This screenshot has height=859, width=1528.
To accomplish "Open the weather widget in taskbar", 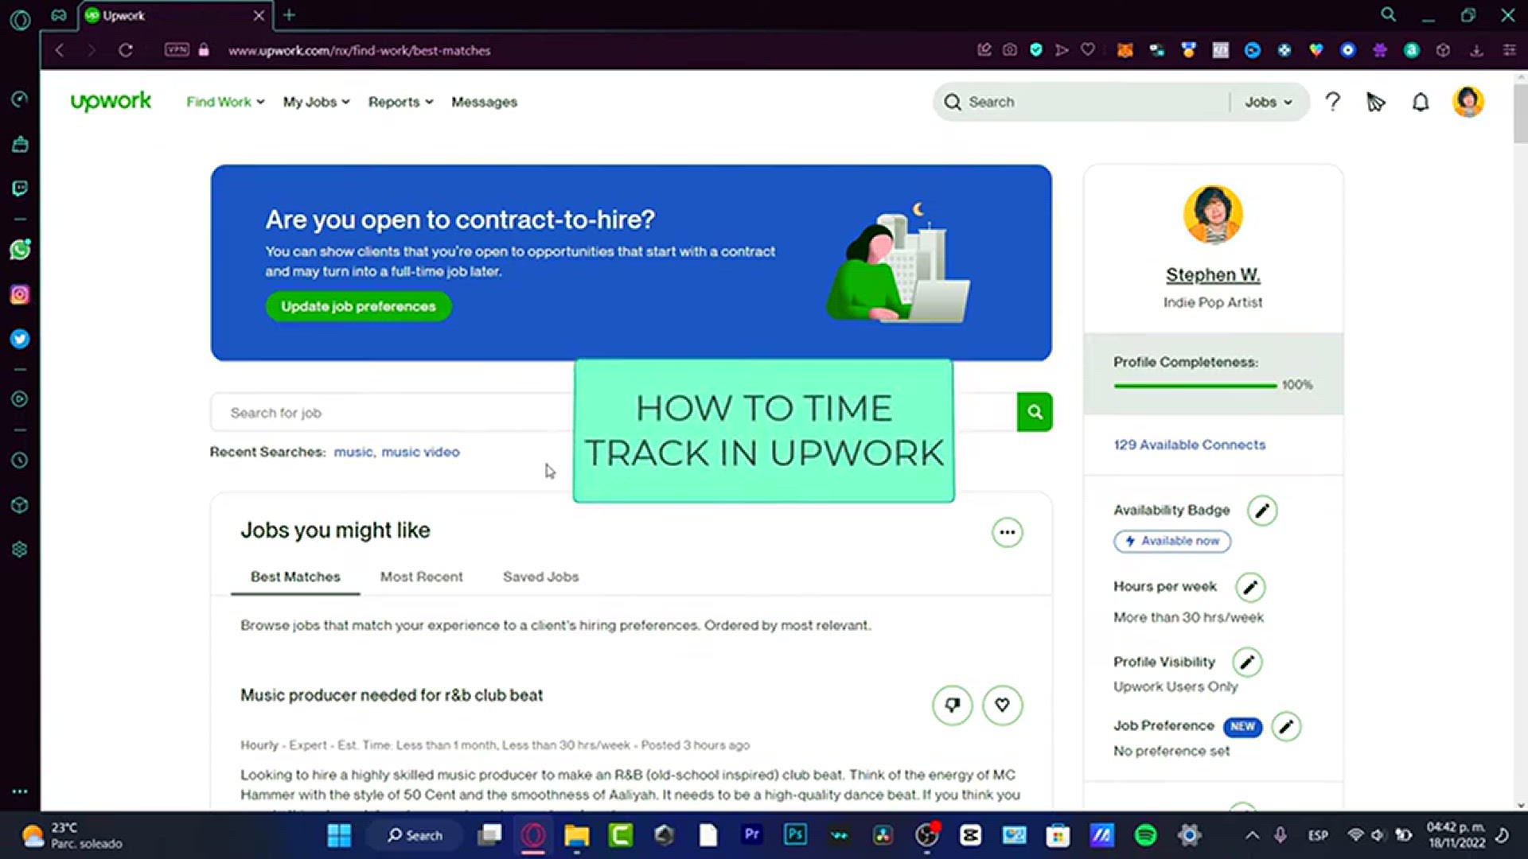I will [72, 835].
